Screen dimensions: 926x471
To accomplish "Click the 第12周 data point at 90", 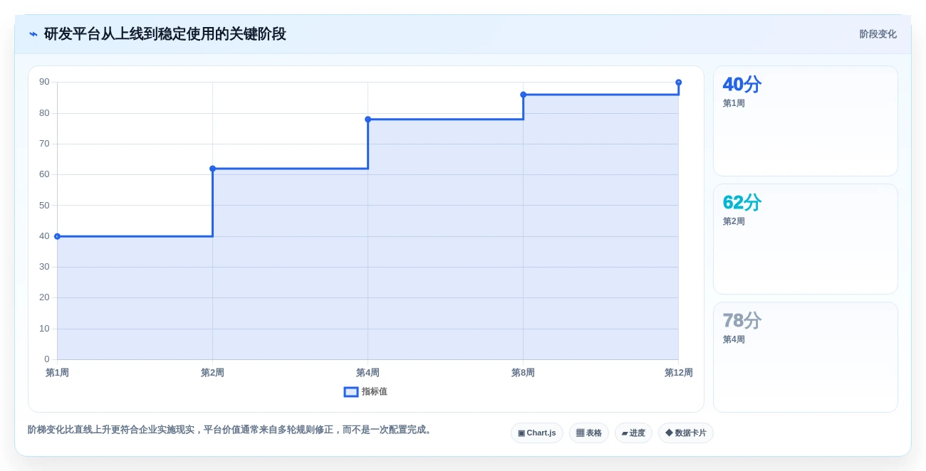I will point(678,83).
